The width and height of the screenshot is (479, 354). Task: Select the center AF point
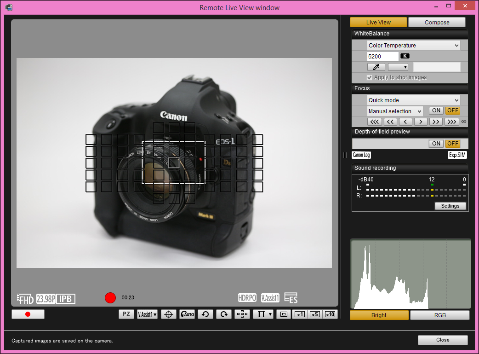(x=174, y=163)
